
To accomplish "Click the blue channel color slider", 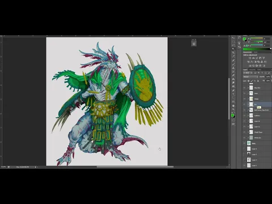I will click(256, 45).
